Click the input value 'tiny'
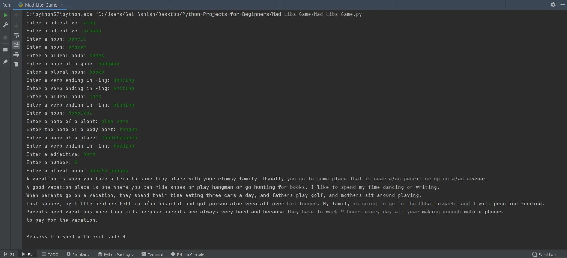The image size is (567, 258). coord(89,23)
